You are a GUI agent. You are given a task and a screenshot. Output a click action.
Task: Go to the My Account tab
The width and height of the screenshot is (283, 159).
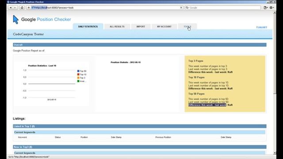(164, 26)
